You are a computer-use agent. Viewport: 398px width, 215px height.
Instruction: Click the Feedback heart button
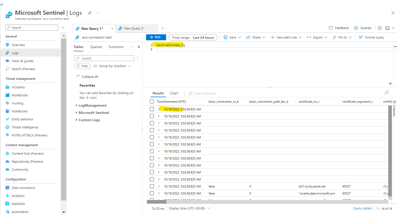point(338,28)
